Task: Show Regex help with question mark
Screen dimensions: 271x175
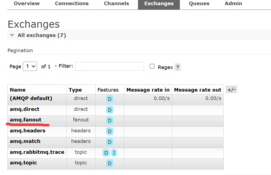Action: (x=178, y=67)
